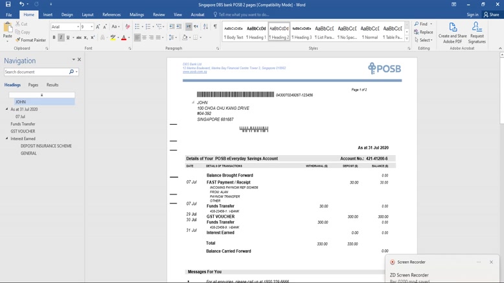This screenshot has height=283, width=504.
Task: Open the File menu
Action: [9, 15]
